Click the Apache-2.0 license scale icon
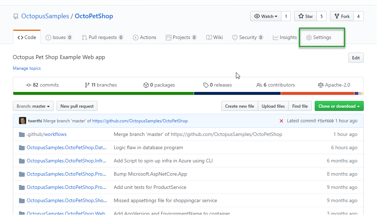The width and height of the screenshot is (377, 215). 320,85
